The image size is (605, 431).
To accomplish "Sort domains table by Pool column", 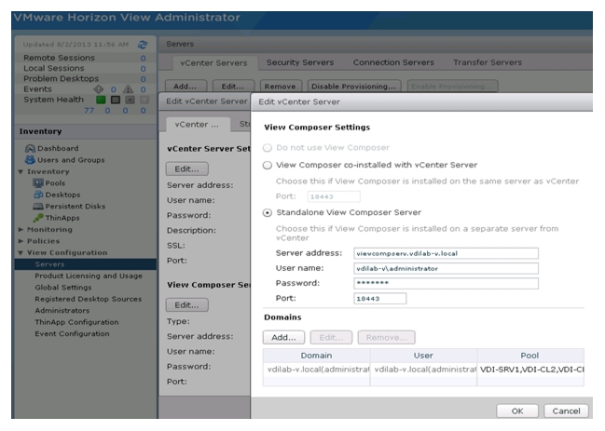I will click(530, 356).
